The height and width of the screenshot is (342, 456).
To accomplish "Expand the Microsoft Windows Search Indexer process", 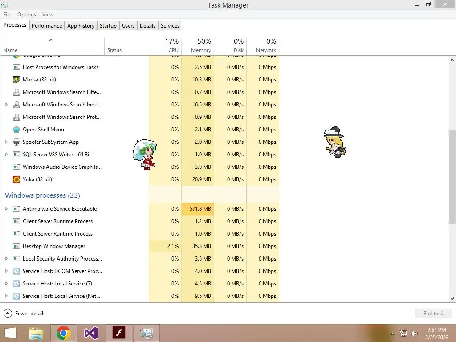I will [6, 104].
